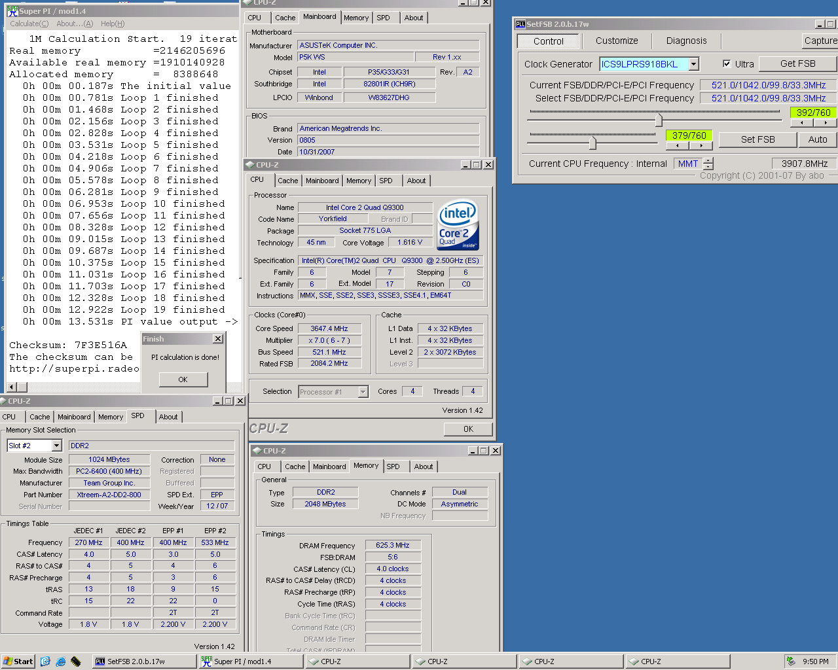Select the Control tab in SetFSB
838x670 pixels.
[x=549, y=41]
